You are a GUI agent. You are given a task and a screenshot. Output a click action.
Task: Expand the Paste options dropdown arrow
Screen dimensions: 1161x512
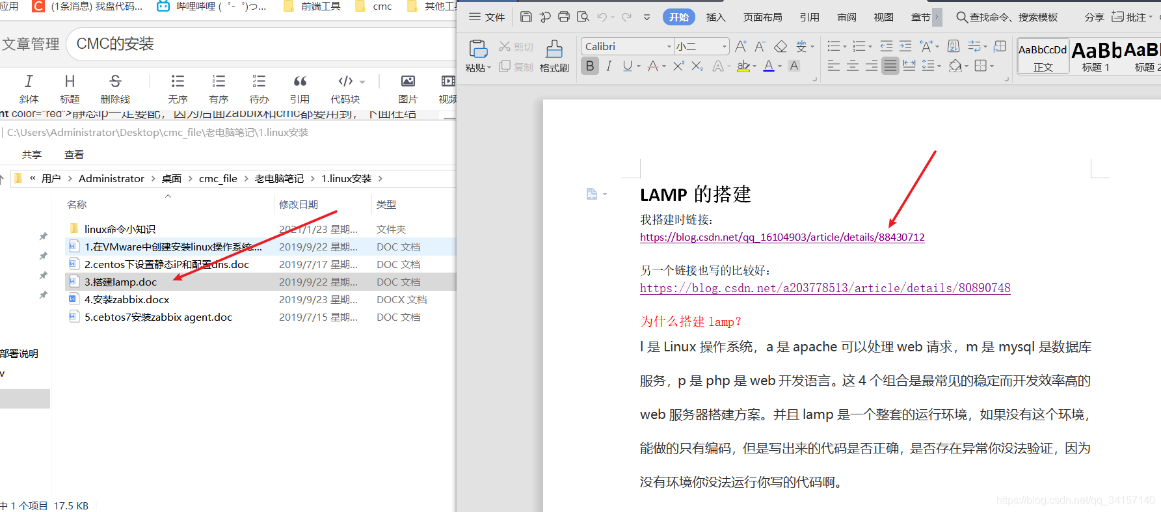[x=489, y=68]
